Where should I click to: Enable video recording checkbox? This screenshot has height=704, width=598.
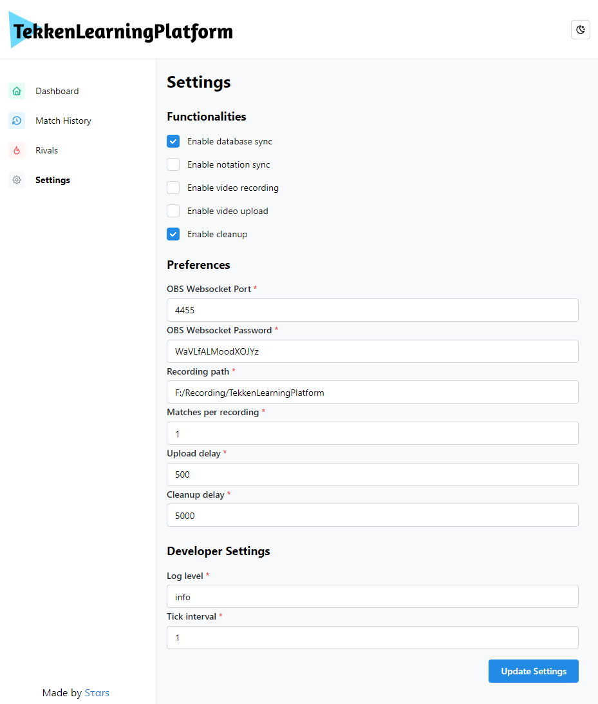tap(173, 188)
